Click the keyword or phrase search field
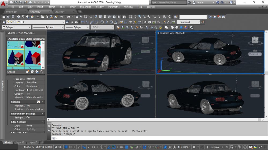268x150 pixels. pyautogui.click(x=169, y=2)
